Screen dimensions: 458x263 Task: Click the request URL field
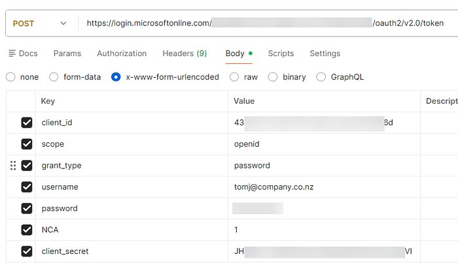(267, 23)
